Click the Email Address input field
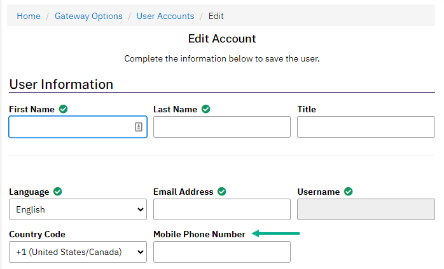The height and width of the screenshot is (269, 444). pyautogui.click(x=222, y=209)
